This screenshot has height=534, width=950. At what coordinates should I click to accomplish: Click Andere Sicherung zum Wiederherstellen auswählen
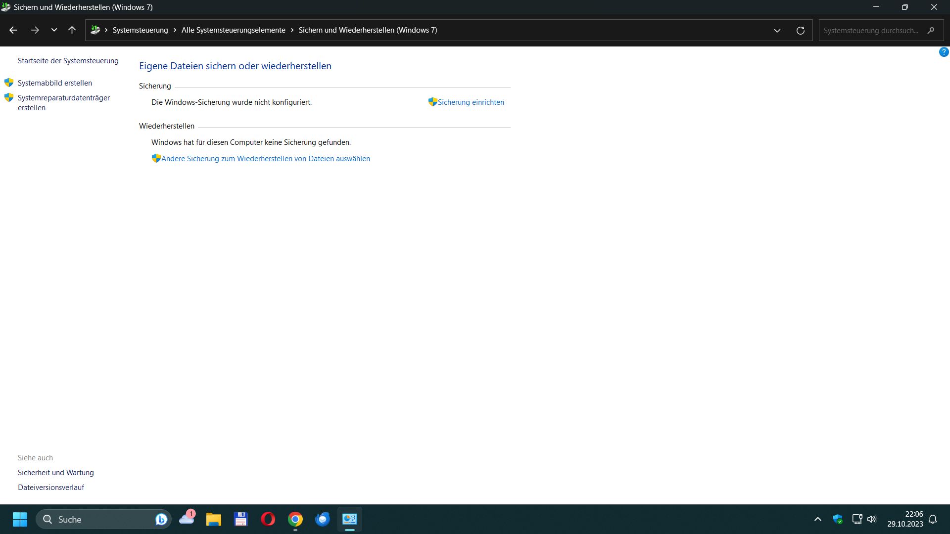click(x=265, y=159)
